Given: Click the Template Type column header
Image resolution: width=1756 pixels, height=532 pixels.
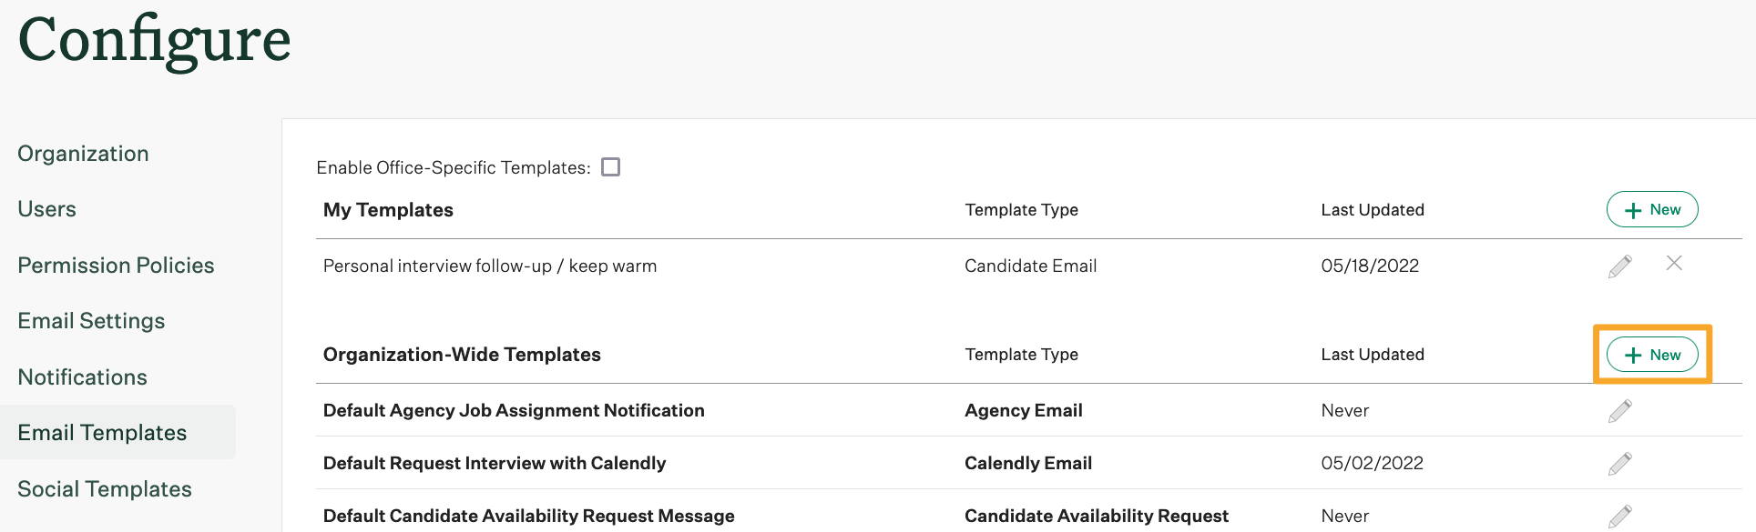Looking at the screenshot, I should [x=1021, y=209].
